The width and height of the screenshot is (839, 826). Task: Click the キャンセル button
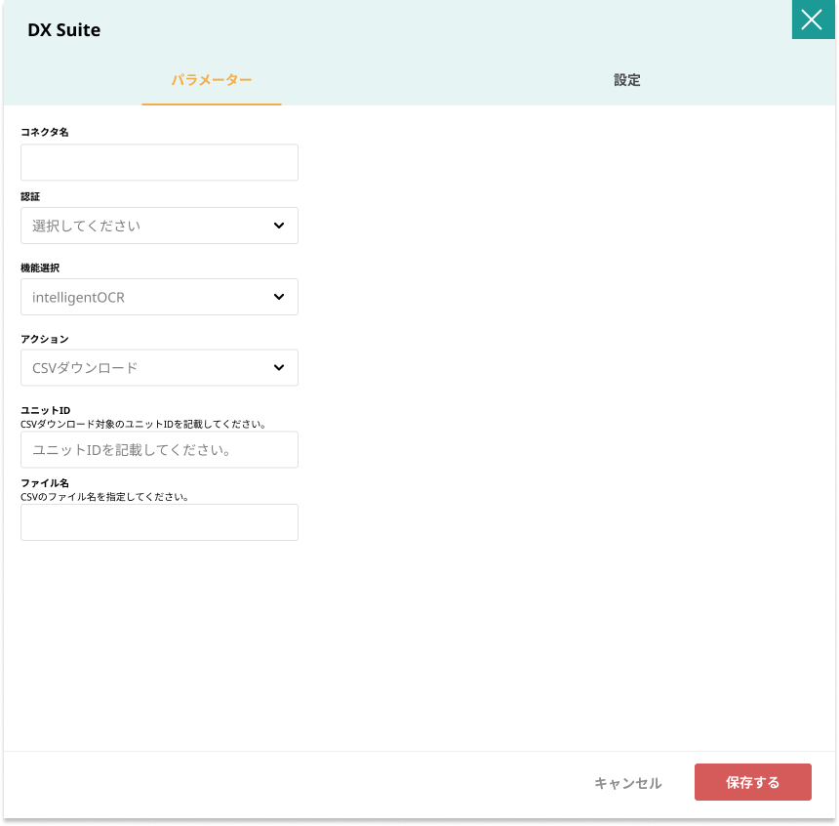[x=627, y=783]
